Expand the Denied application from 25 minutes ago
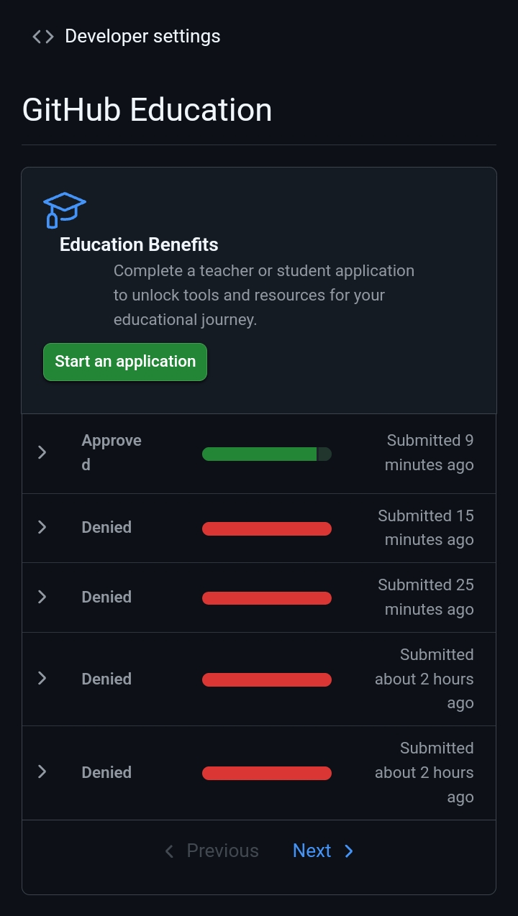 (42, 597)
